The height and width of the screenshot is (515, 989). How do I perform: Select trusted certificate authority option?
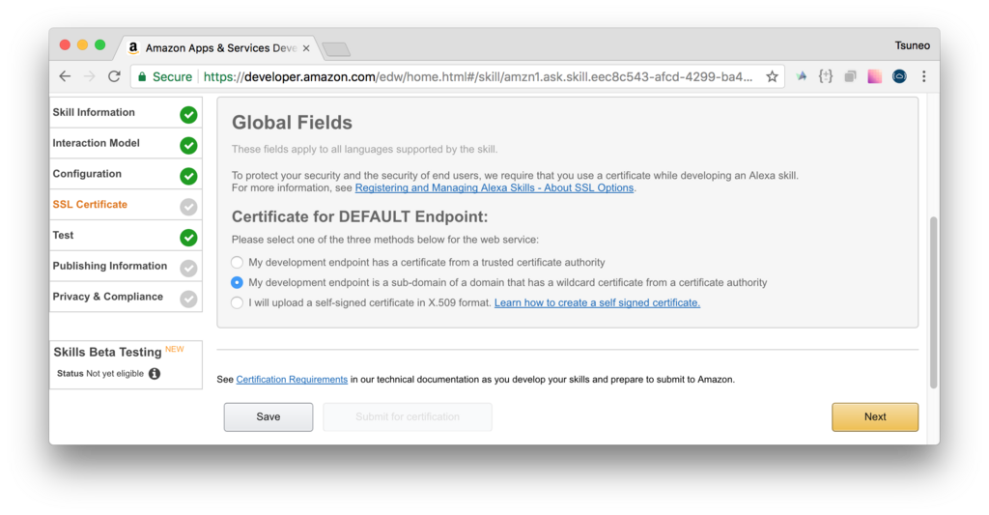[238, 263]
